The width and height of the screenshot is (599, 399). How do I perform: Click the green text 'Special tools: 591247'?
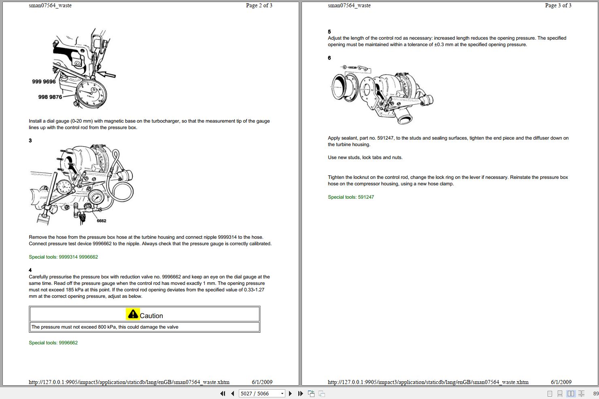(x=351, y=197)
